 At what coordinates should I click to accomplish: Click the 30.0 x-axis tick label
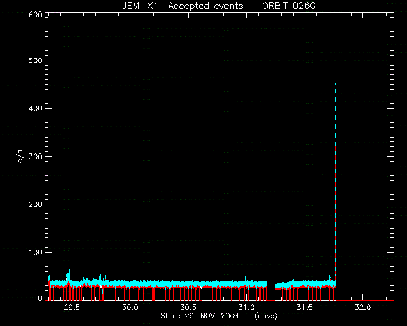tap(130, 308)
